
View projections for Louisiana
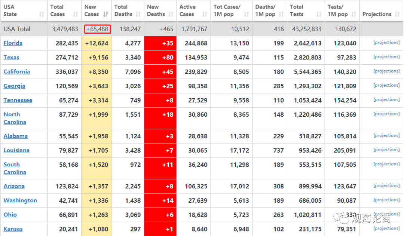tap(386, 150)
